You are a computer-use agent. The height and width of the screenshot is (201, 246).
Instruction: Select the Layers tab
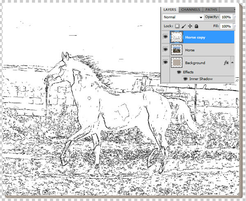click(x=170, y=10)
